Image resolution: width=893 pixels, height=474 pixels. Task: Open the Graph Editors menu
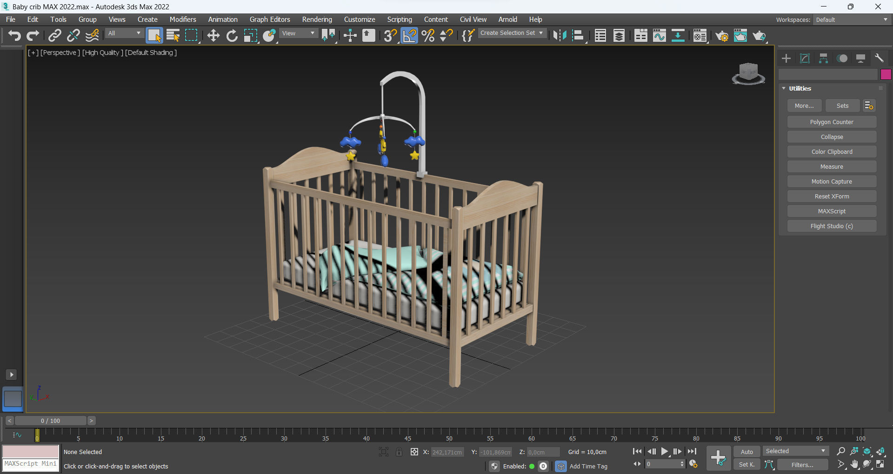pyautogui.click(x=270, y=20)
